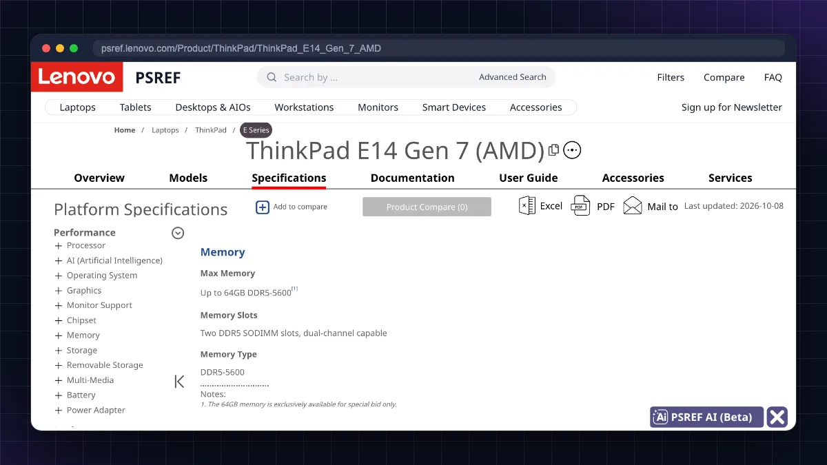
Task: Expand Storage plus icon
Action: 59,351
